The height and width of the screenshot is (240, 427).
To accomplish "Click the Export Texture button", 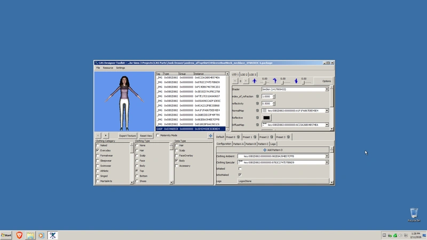I will [x=127, y=136].
